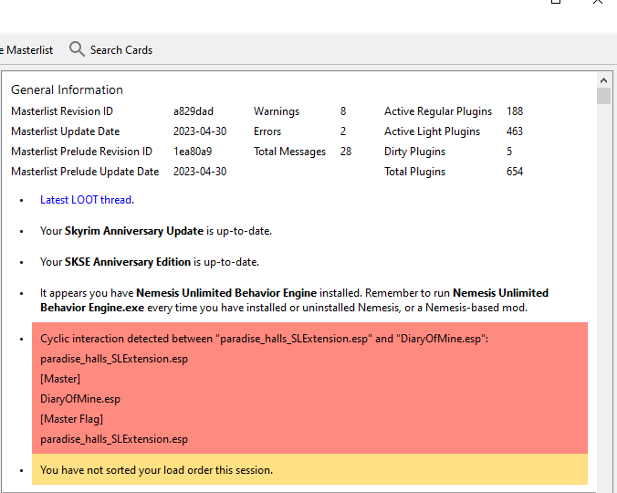Click the Search Cards magnifier icon
The image size is (617, 493).
point(77,49)
